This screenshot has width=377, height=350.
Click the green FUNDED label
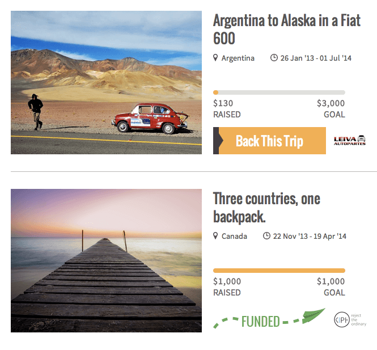[261, 322]
